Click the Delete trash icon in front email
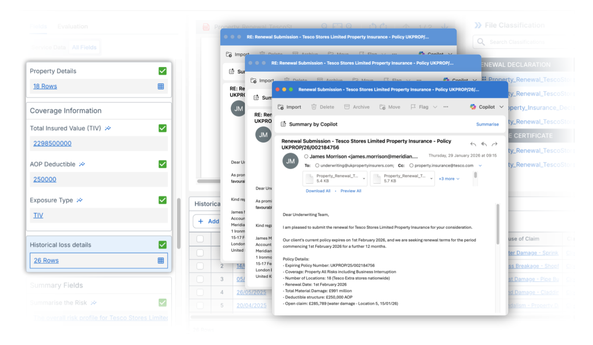 314,107
